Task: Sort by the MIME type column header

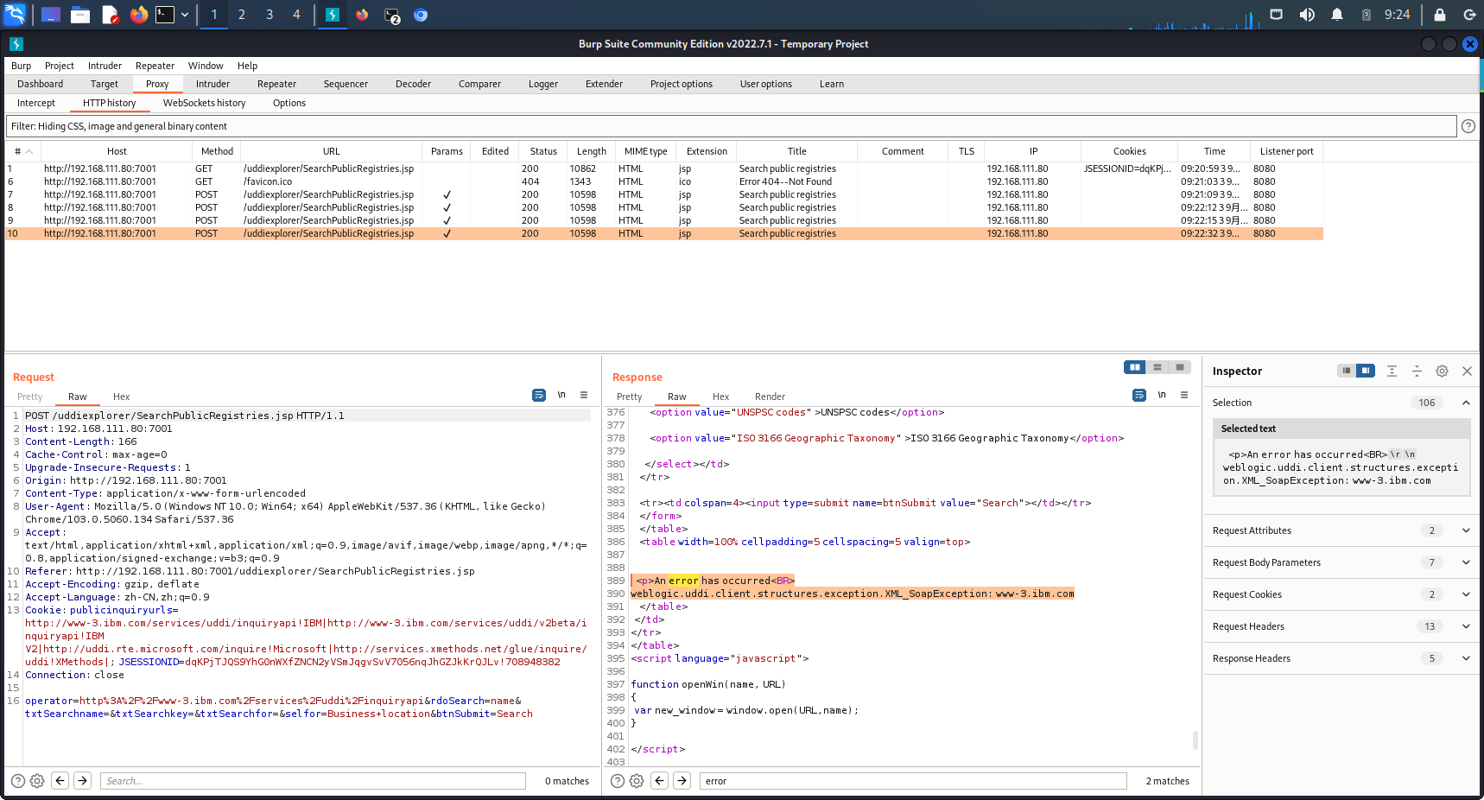Action: (646, 151)
